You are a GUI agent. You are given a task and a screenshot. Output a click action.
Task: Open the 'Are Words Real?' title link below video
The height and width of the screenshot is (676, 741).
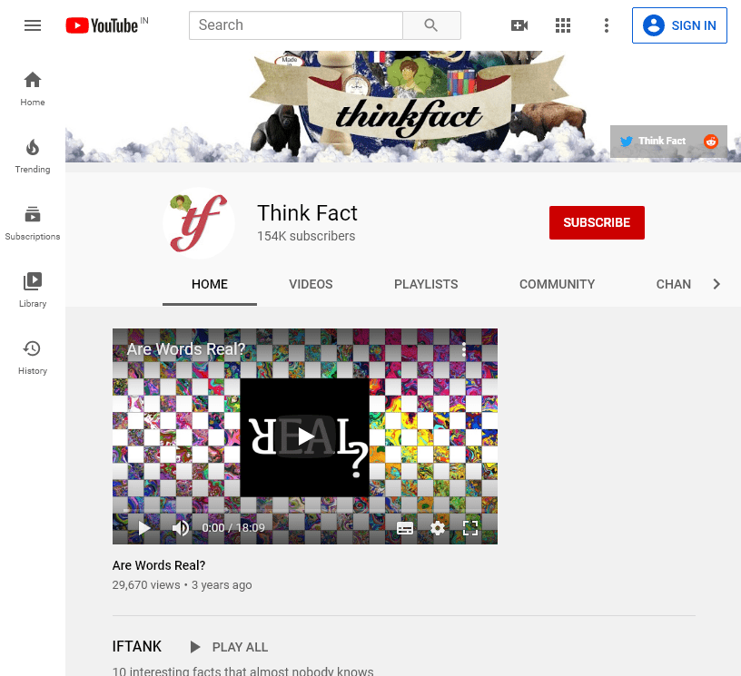(x=159, y=565)
